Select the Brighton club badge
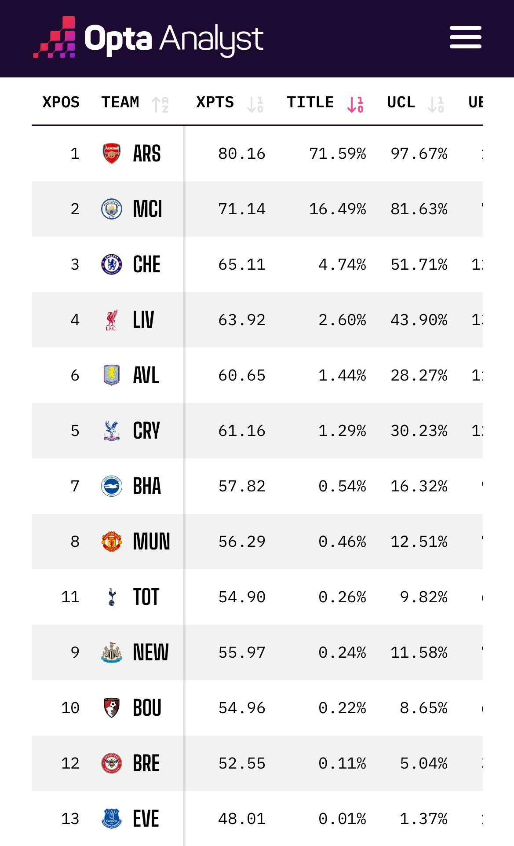The width and height of the screenshot is (514, 846). pyautogui.click(x=112, y=486)
